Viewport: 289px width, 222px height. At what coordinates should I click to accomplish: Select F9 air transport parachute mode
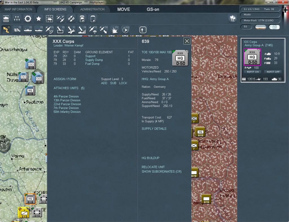point(93,30)
